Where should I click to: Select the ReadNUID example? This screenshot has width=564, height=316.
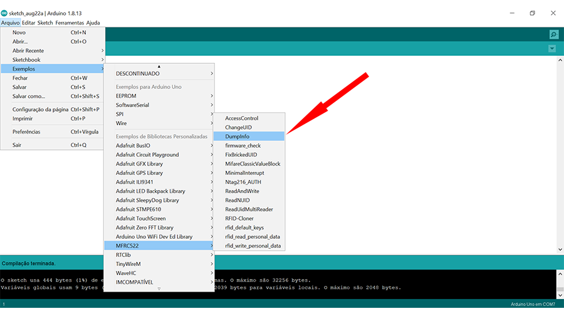point(238,200)
